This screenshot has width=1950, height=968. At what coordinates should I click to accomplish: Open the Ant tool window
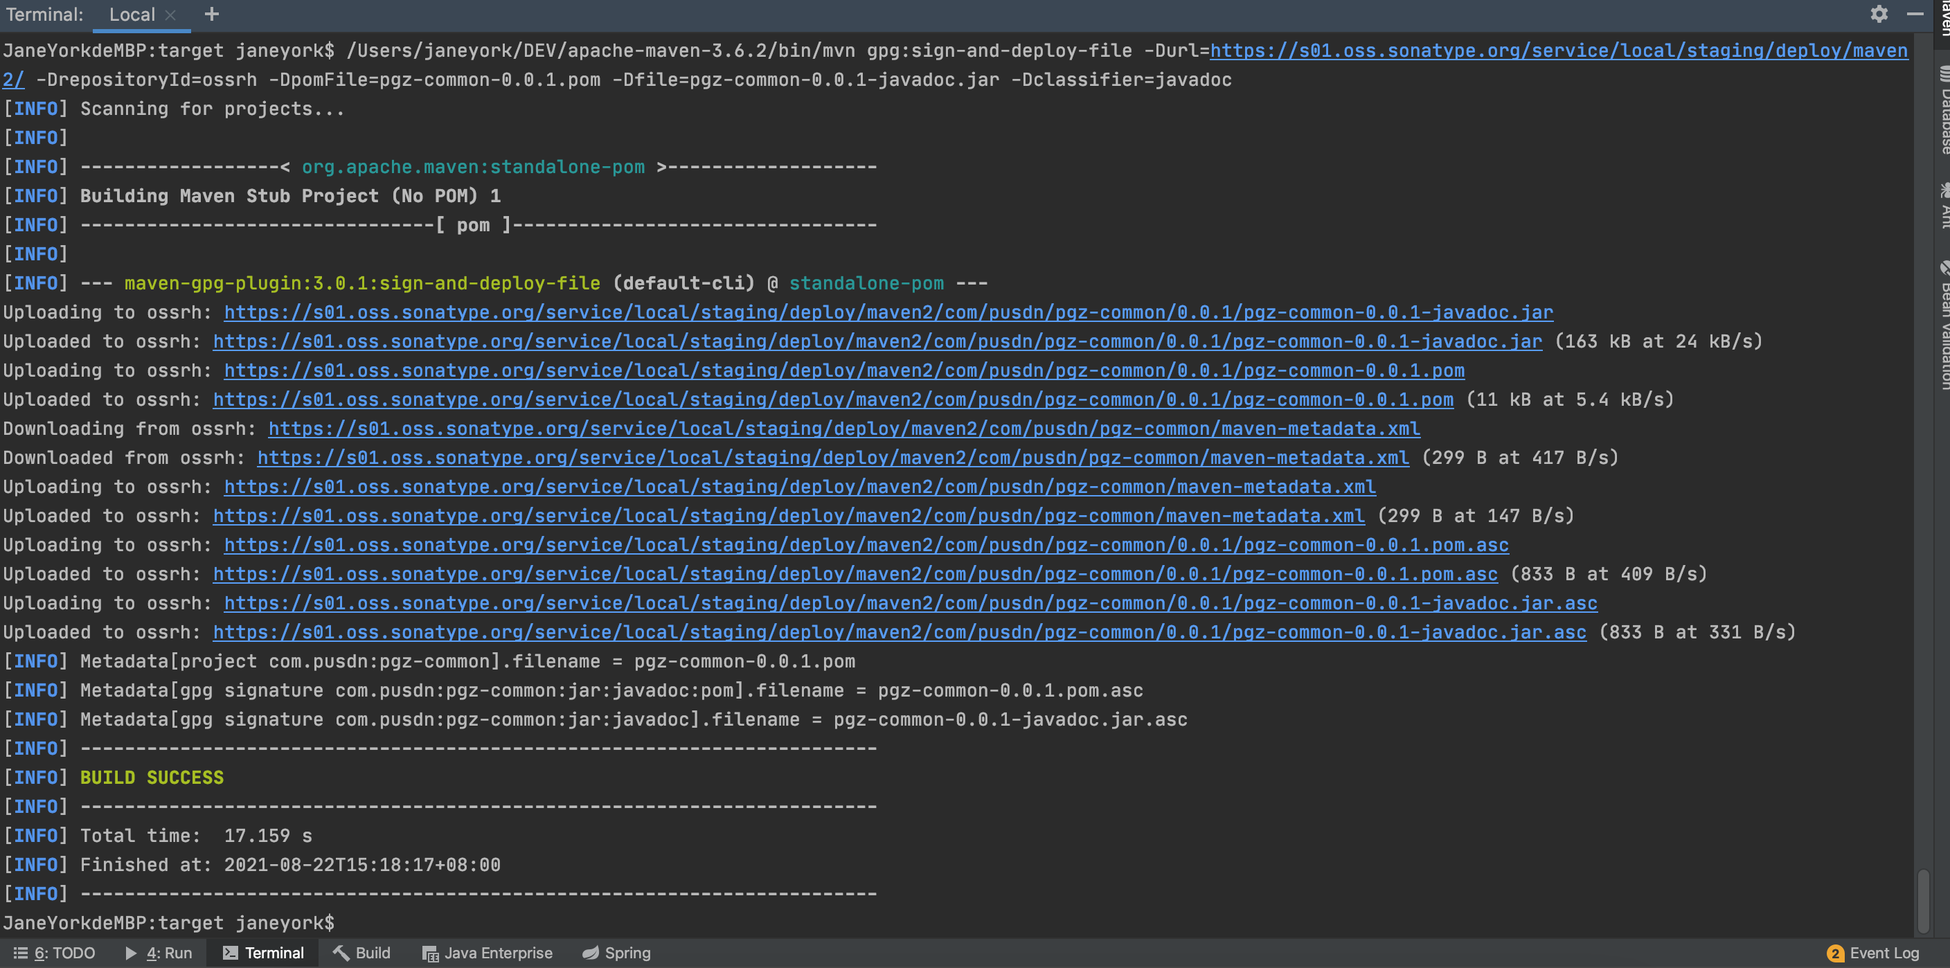coord(1944,204)
